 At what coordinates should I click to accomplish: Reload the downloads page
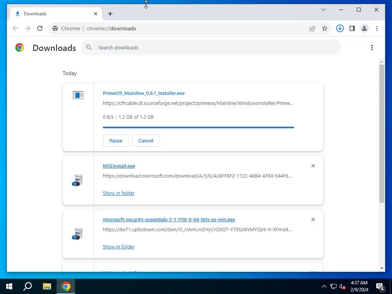tap(40, 28)
